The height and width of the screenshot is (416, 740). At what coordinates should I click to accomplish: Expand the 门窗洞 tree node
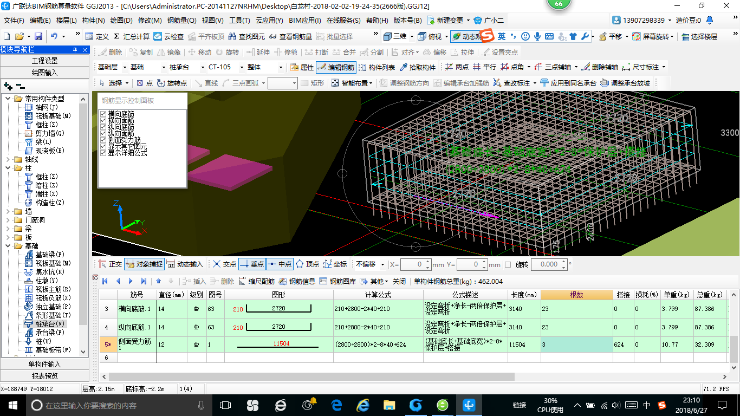point(8,220)
